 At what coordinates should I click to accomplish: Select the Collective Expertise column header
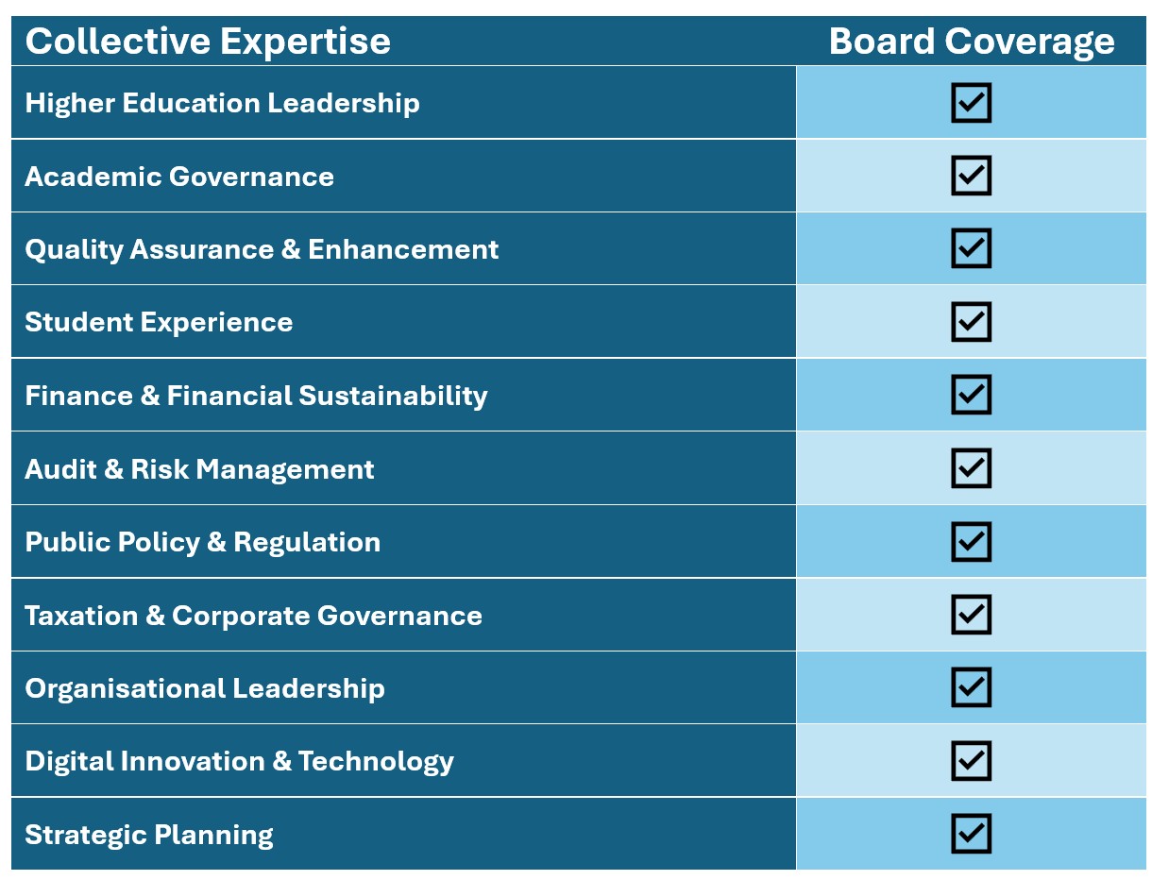click(x=208, y=42)
